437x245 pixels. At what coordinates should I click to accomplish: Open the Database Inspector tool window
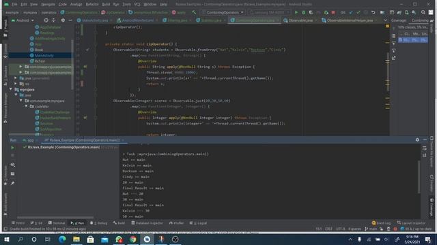147,223
